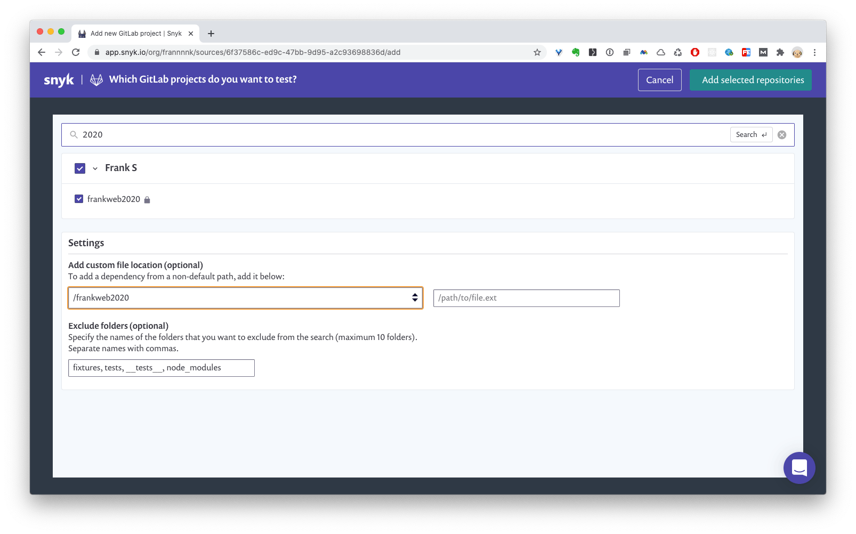Click the Cancel button
Image resolution: width=856 pixels, height=534 pixels.
point(659,80)
